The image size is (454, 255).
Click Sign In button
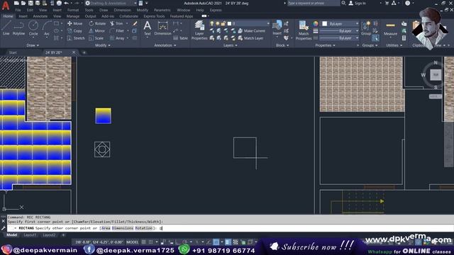click(358, 3)
